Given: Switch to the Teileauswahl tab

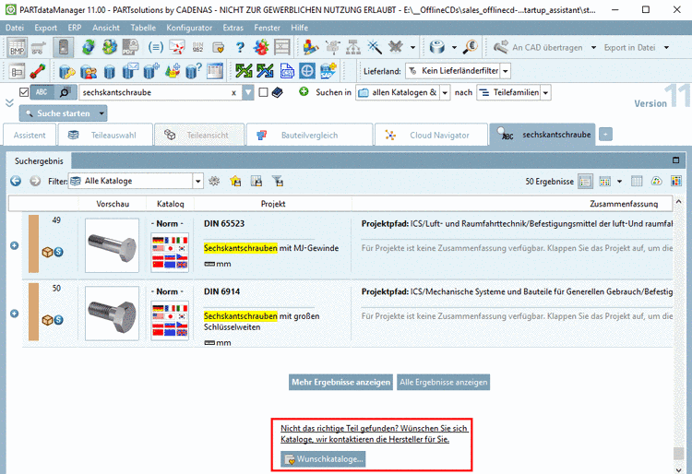Looking at the screenshot, I should point(105,135).
